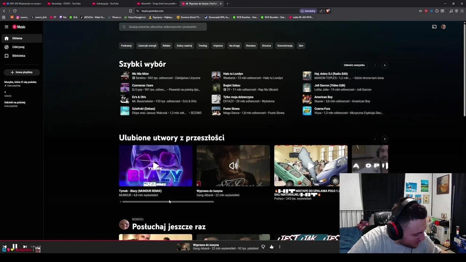Play 'Tylko moja dziewczyna' song row
Screen dimensions: 466x262
click(x=254, y=99)
